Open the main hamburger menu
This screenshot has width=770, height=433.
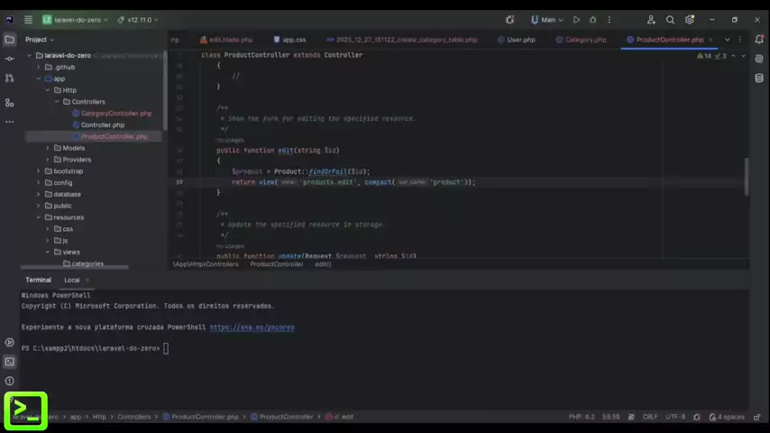tap(28, 20)
